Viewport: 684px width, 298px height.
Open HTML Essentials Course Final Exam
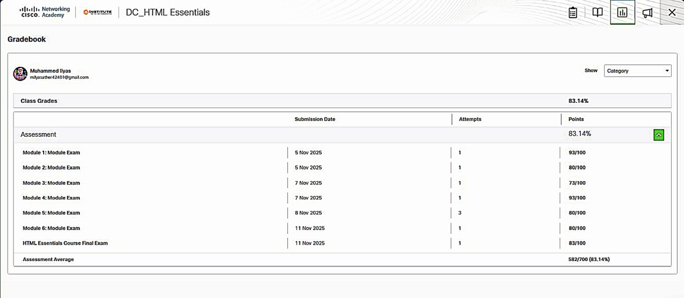[65, 243]
